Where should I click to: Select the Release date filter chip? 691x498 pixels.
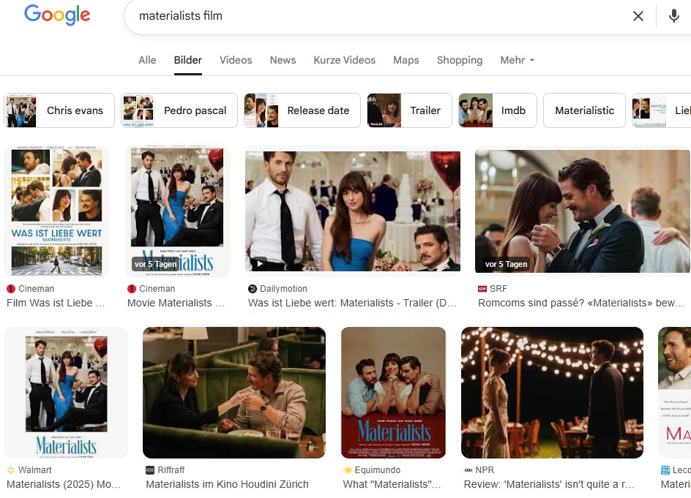[x=302, y=110]
